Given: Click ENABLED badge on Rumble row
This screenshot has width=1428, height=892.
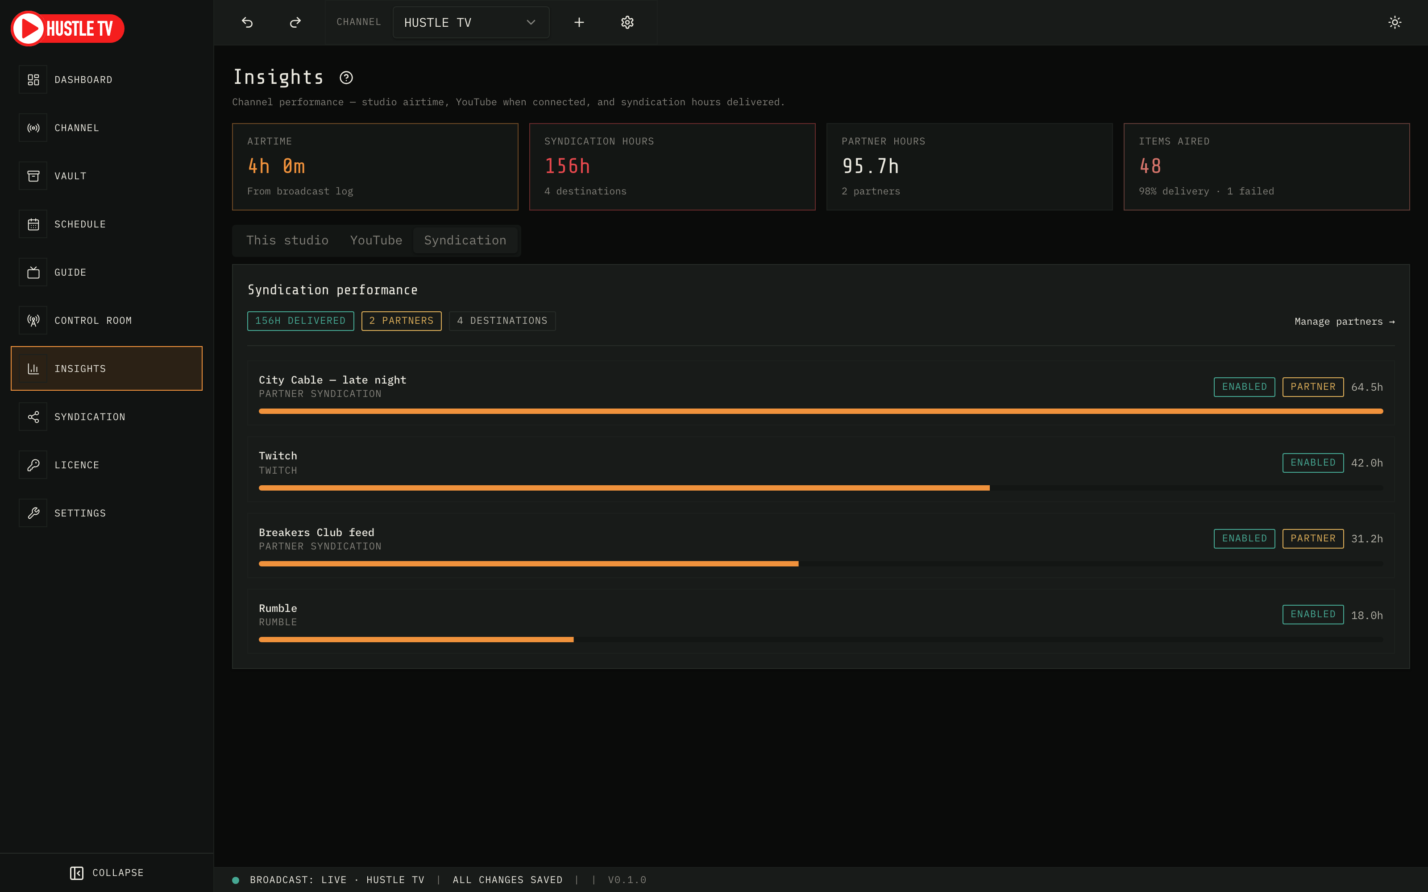Looking at the screenshot, I should pyautogui.click(x=1313, y=615).
